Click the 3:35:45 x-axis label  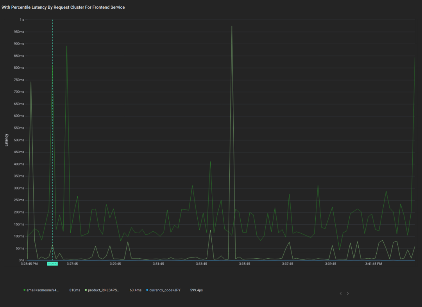(x=244, y=264)
